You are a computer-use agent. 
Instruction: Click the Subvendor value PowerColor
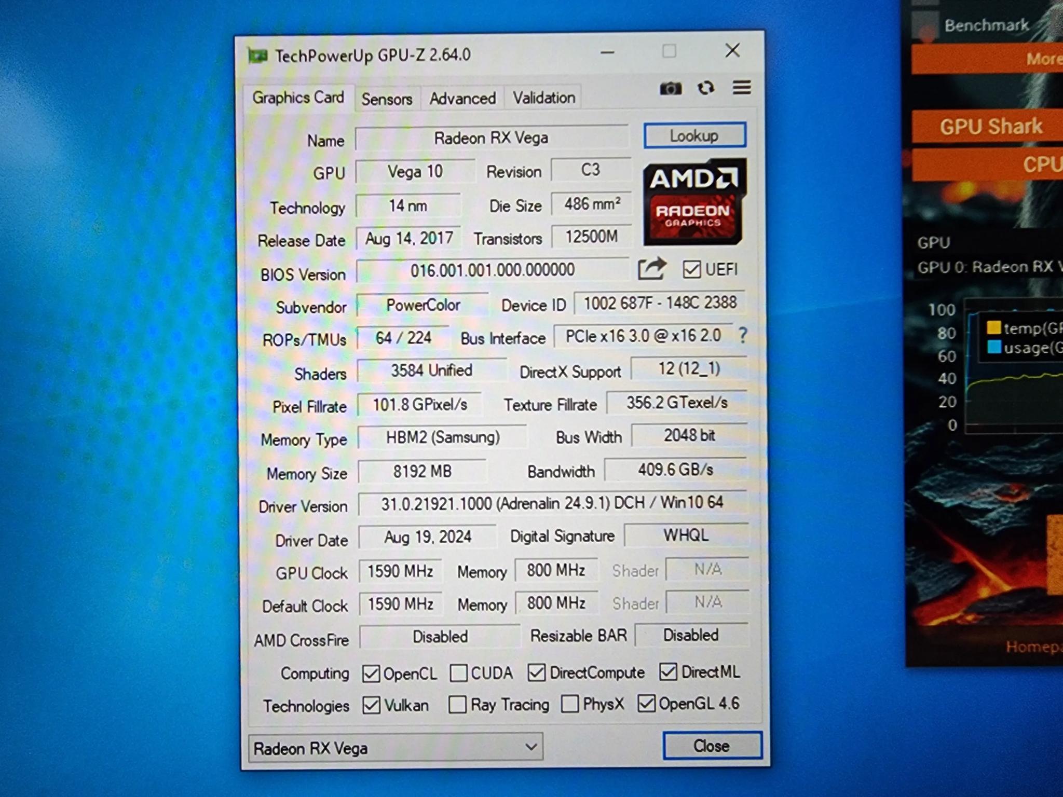(423, 305)
